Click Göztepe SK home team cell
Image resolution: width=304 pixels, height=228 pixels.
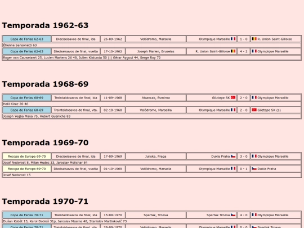pos(212,98)
